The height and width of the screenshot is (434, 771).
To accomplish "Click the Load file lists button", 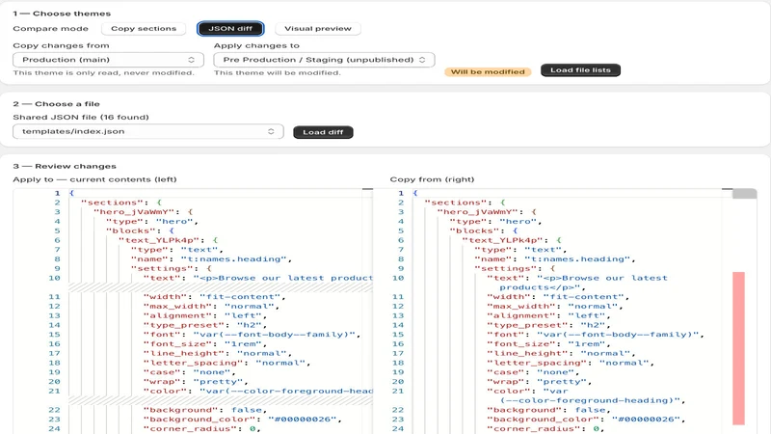I will click(x=580, y=70).
